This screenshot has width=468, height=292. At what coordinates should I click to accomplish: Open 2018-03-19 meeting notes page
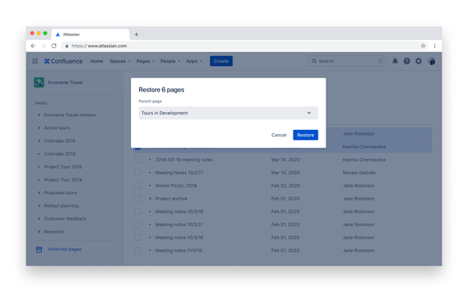(x=184, y=160)
